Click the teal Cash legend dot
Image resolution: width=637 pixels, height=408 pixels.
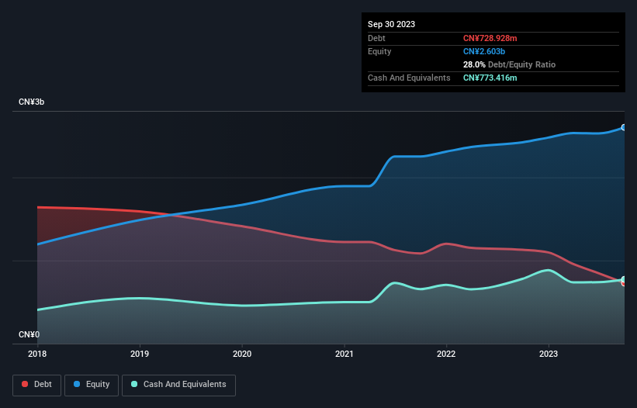tap(134, 384)
